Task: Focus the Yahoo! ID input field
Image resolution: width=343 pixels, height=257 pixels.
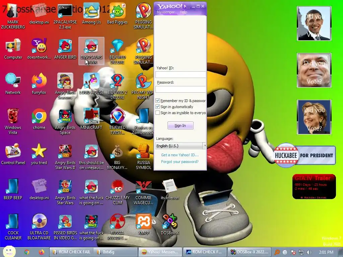Action: [x=181, y=75]
